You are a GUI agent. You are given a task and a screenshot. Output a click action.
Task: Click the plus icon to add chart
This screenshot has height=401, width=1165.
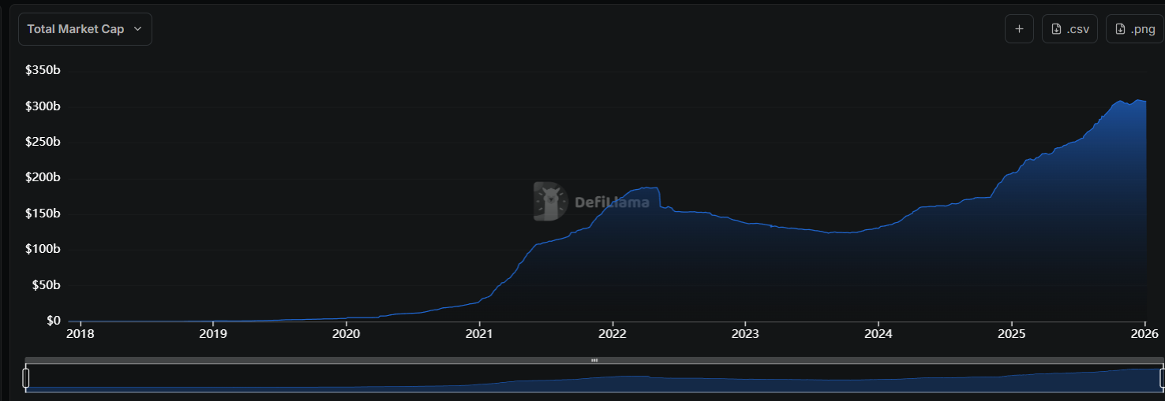(x=1019, y=29)
